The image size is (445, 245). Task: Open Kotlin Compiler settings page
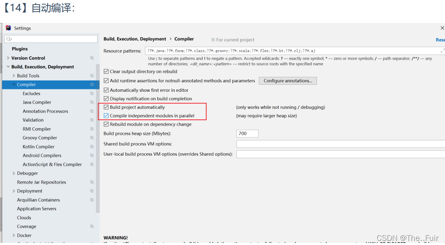39,147
